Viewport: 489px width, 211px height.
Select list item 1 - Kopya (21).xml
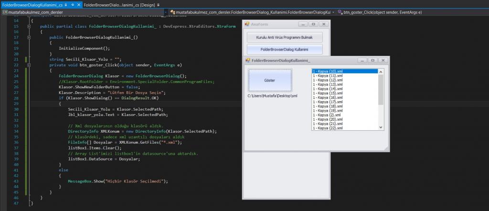(345, 124)
